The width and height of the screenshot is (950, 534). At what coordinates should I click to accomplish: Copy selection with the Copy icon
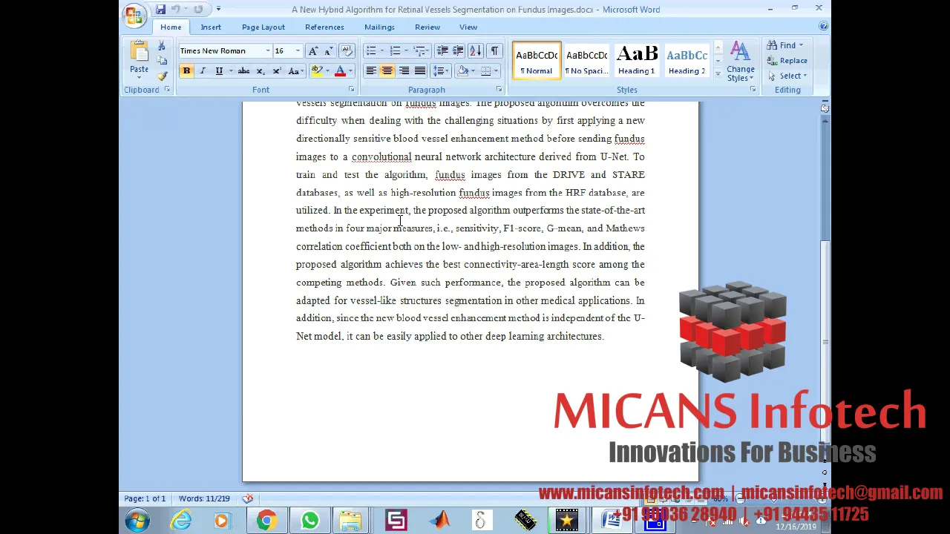click(x=162, y=61)
